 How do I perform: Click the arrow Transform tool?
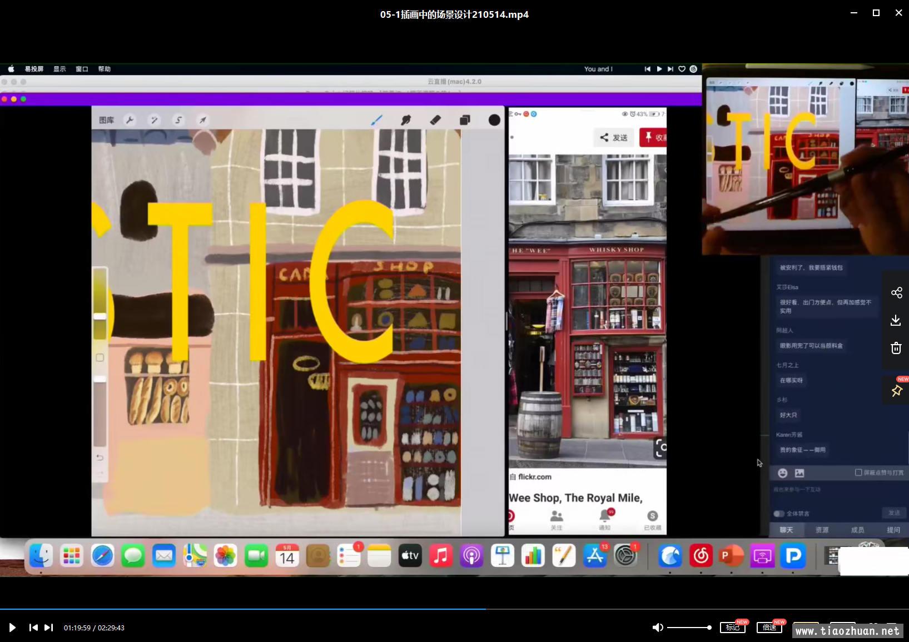point(203,120)
